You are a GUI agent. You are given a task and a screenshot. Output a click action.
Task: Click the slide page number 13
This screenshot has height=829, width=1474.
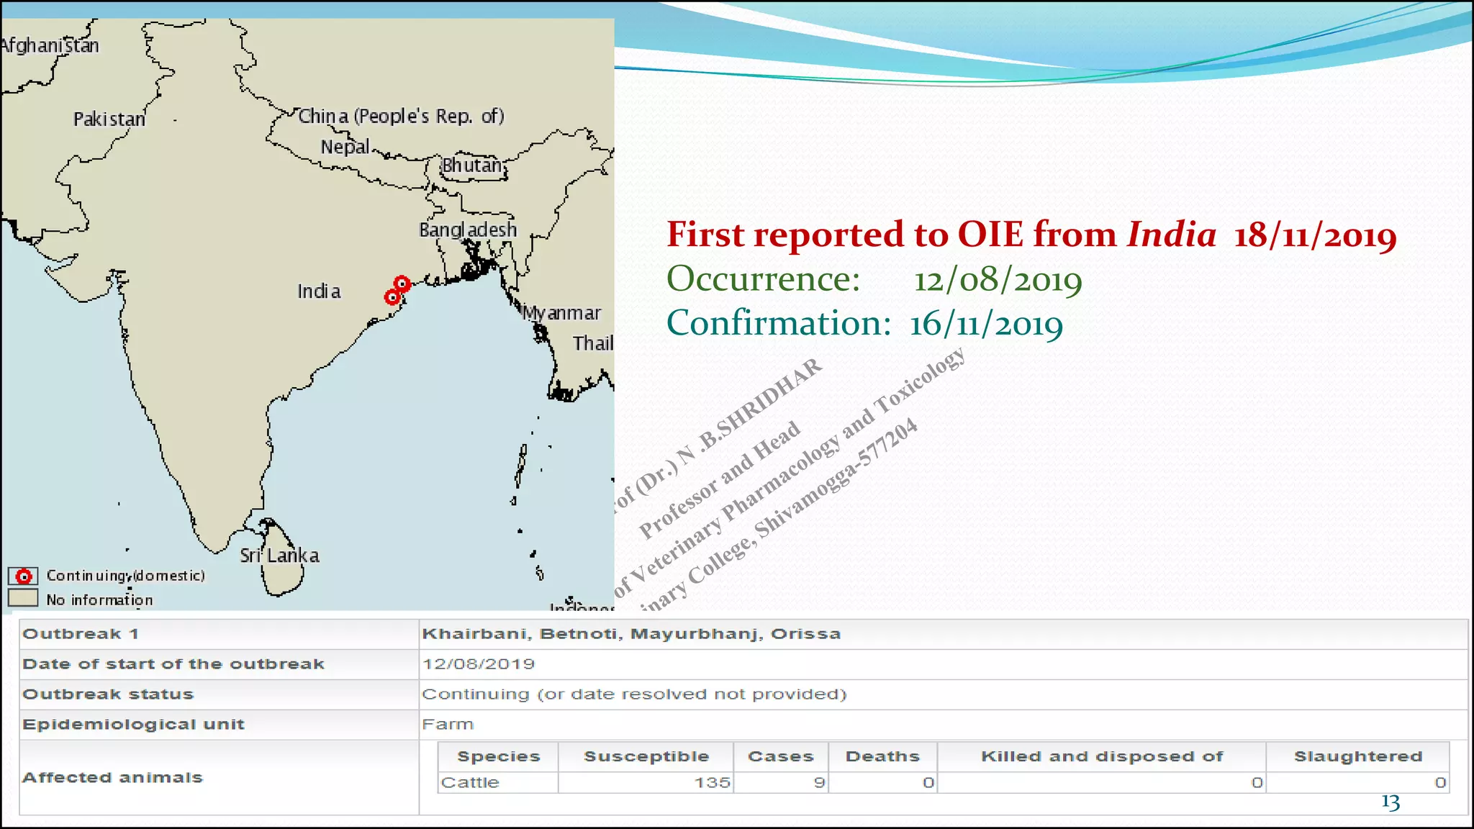pyautogui.click(x=1390, y=802)
